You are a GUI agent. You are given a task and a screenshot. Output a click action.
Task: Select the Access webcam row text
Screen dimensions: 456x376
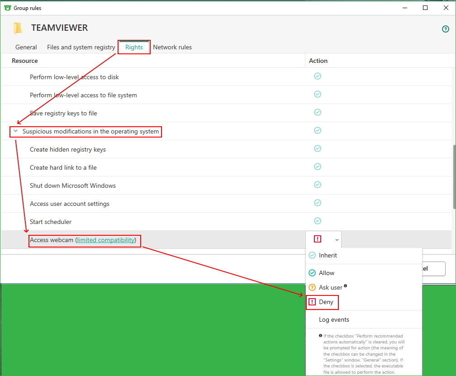(x=83, y=240)
